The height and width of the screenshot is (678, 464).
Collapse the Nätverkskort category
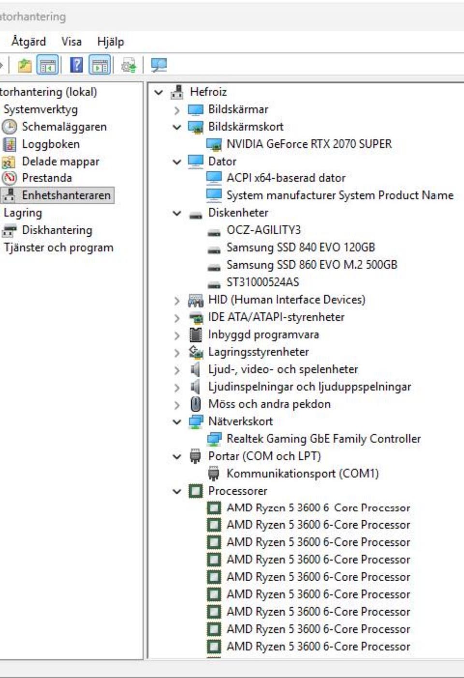coord(177,422)
